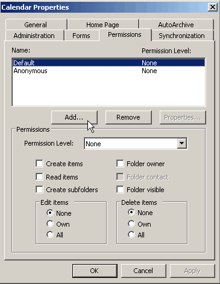Choose Own under Edit items

pyautogui.click(x=50, y=224)
